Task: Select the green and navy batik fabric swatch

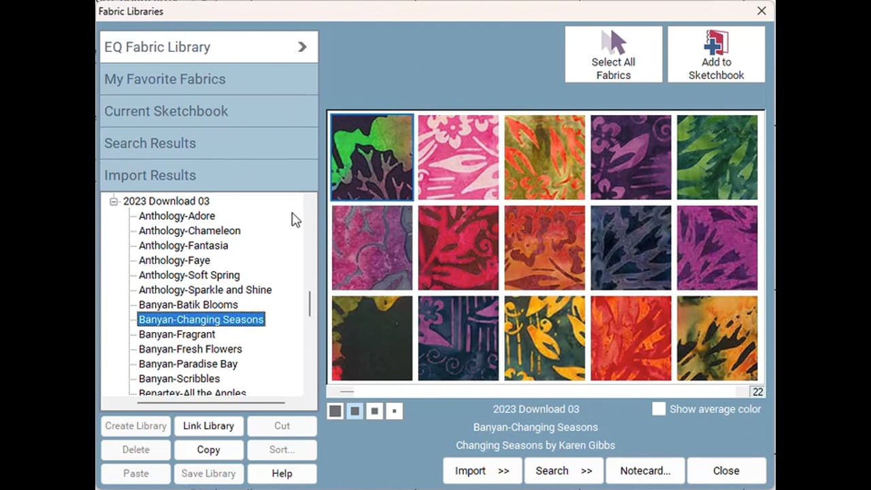Action: pos(372,157)
